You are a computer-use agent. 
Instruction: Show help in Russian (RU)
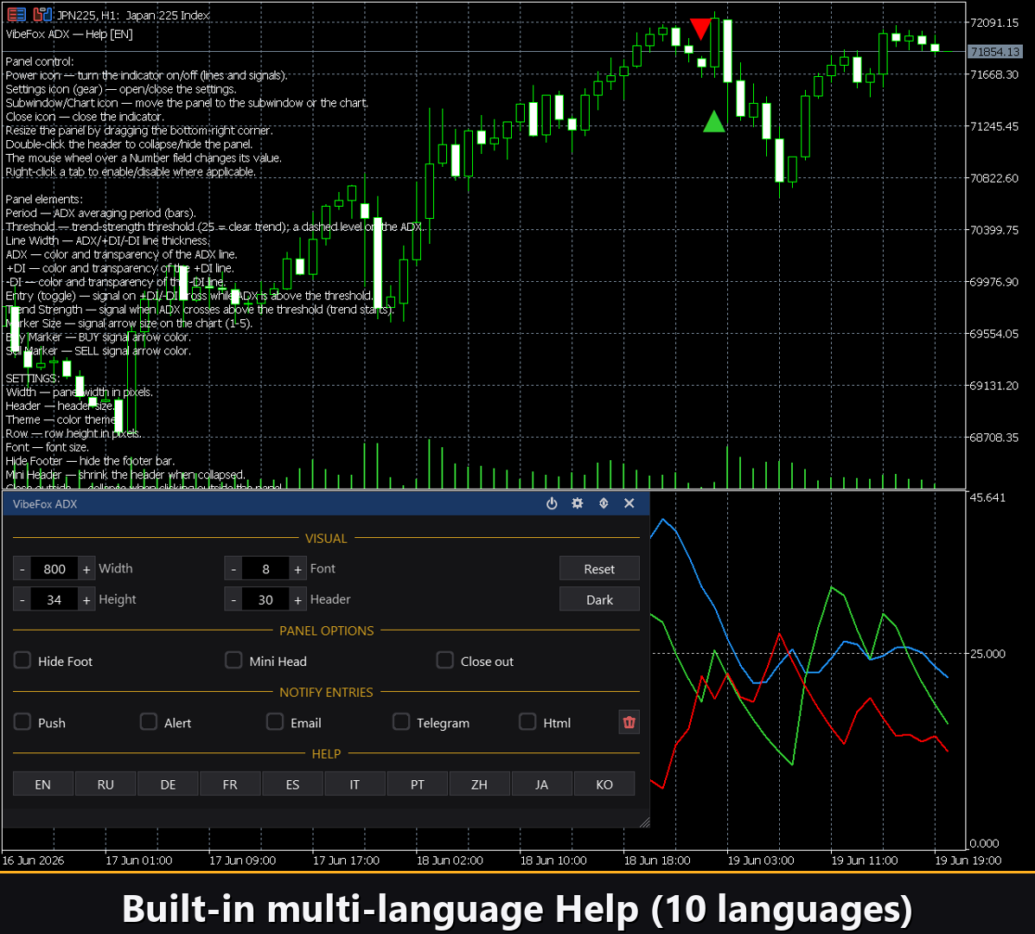pos(105,784)
